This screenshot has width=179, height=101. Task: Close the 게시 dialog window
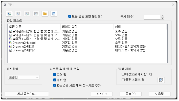click(x=173, y=5)
